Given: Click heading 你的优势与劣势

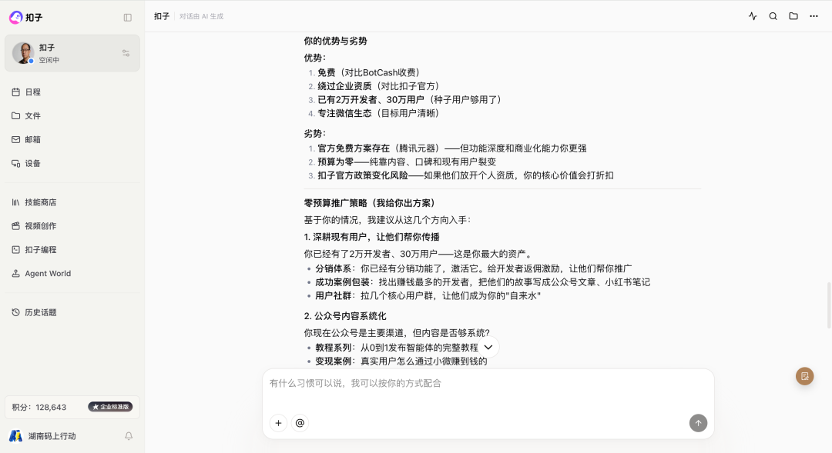Looking at the screenshot, I should (x=335, y=41).
